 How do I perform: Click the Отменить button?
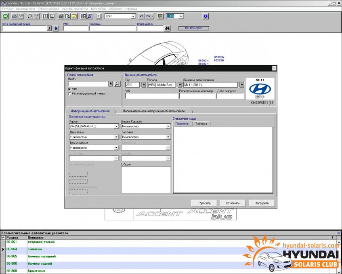[x=233, y=203]
